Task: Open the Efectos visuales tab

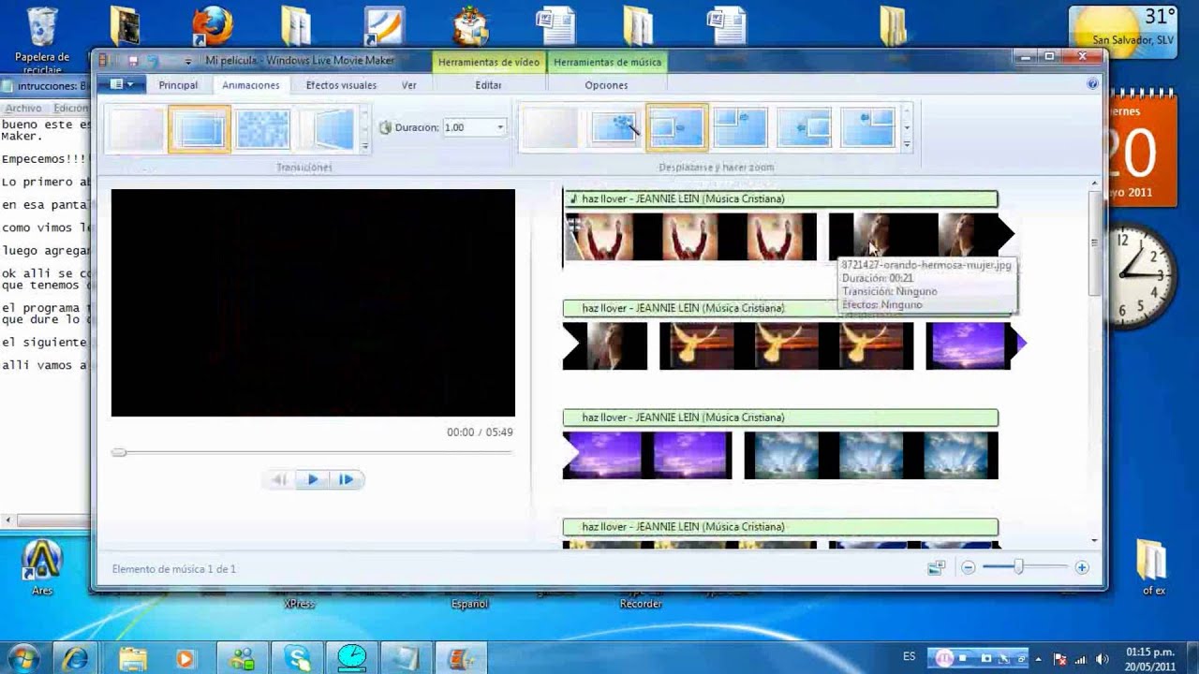Action: [x=341, y=85]
